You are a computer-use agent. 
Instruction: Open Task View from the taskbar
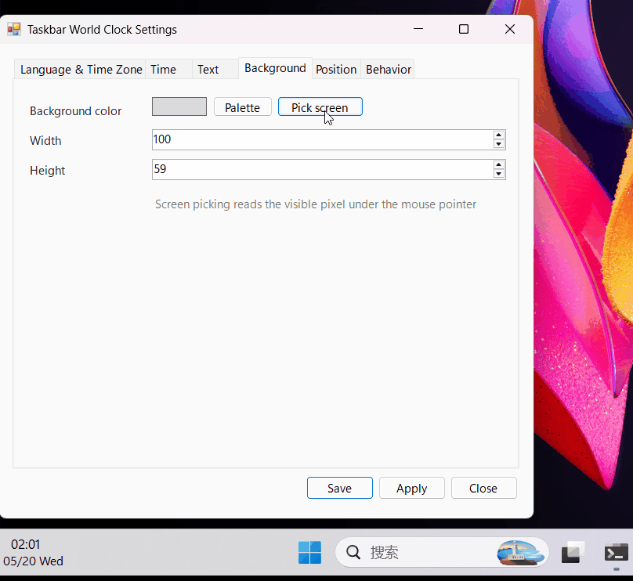pos(573,552)
